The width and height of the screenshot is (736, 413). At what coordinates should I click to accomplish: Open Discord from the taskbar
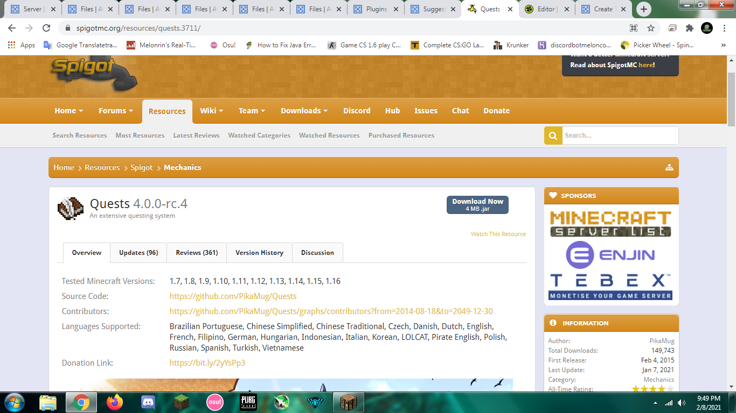click(x=148, y=402)
